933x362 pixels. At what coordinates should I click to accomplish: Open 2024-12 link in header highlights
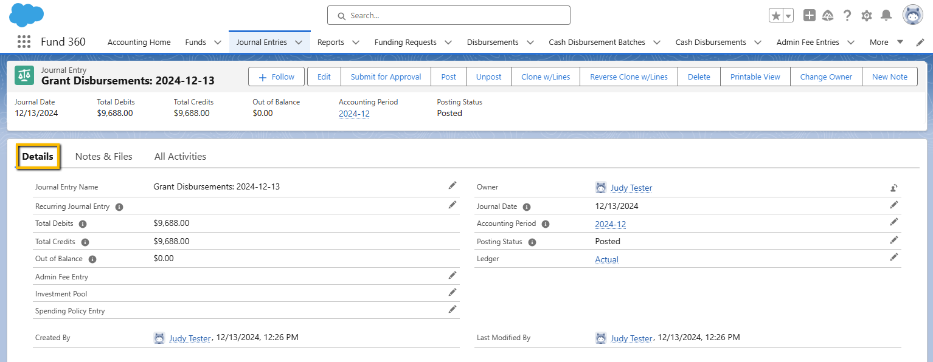click(354, 114)
